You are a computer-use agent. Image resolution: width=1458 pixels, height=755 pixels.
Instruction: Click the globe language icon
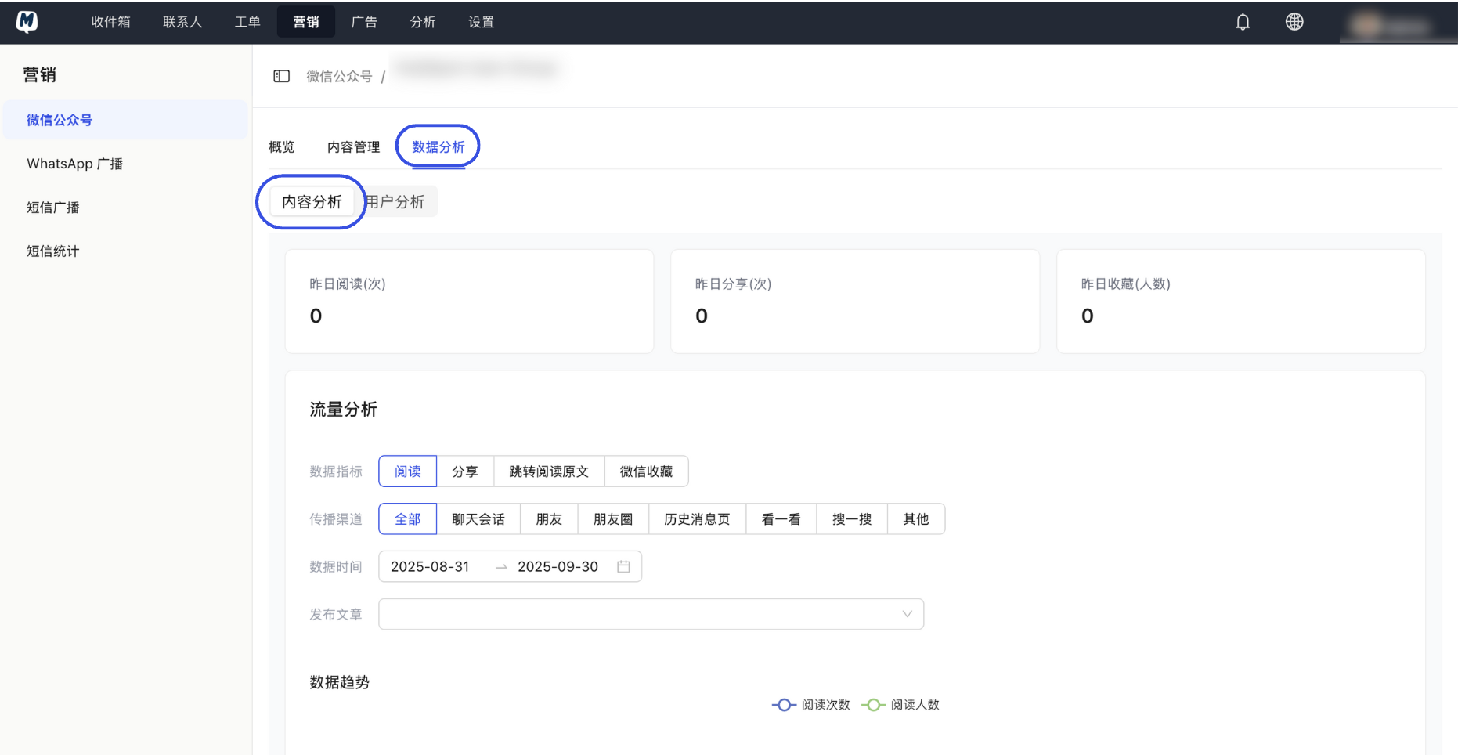[x=1294, y=21]
